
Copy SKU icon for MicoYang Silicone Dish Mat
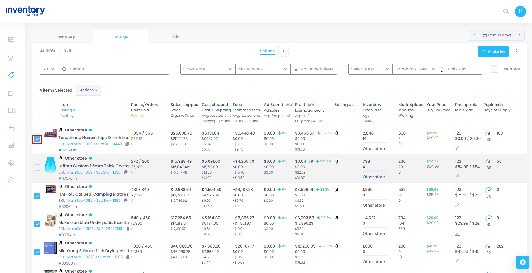point(128,257)
